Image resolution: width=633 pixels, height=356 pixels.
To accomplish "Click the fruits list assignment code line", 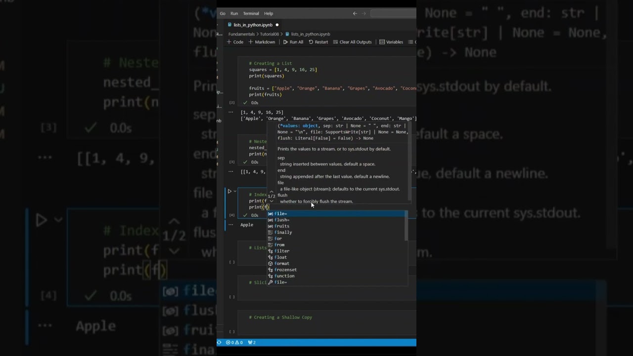I will 332,88.
